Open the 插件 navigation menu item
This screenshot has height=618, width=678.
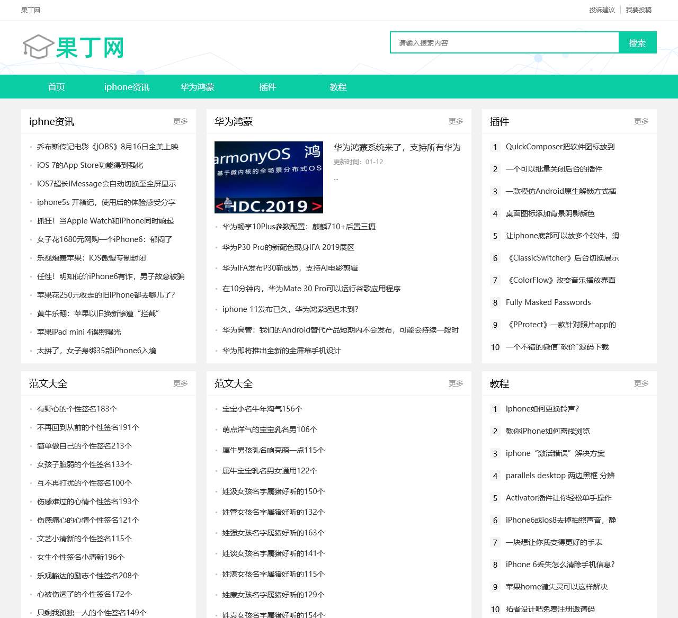click(267, 87)
